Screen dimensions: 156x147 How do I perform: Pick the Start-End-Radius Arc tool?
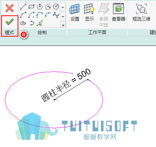[23, 15]
